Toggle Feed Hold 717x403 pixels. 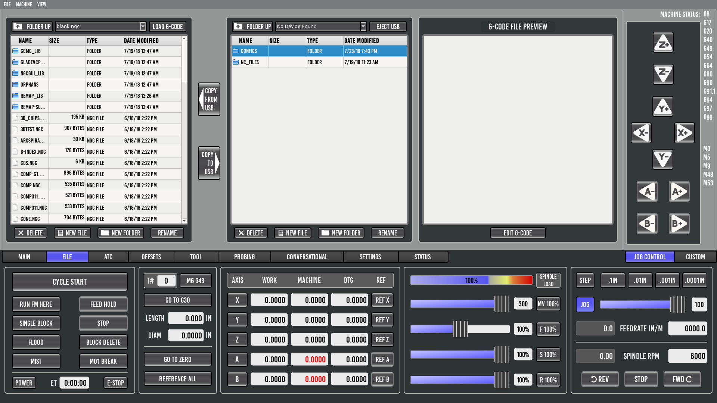pyautogui.click(x=103, y=304)
